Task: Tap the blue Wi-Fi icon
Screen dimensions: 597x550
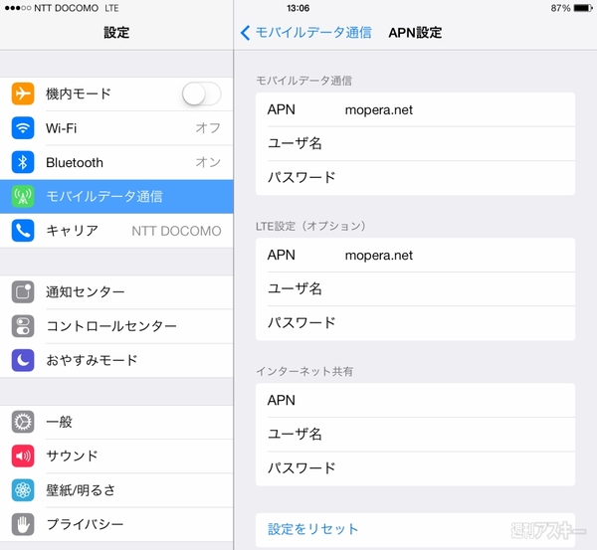Action: coord(23,128)
